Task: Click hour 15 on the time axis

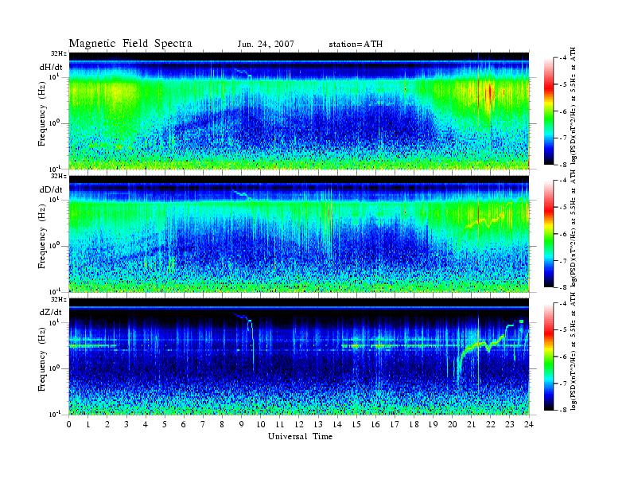Action: click(356, 424)
